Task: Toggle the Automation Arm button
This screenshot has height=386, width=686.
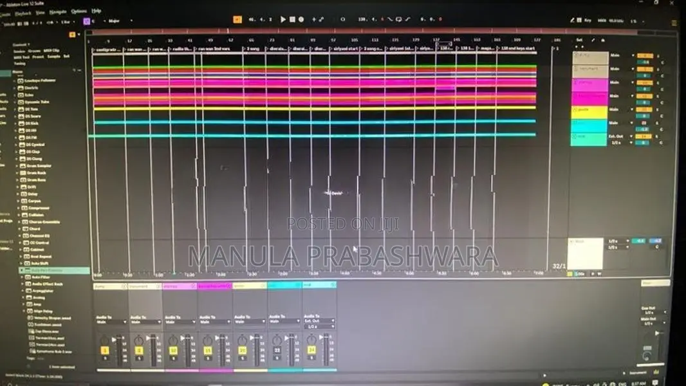Action: click(321, 19)
